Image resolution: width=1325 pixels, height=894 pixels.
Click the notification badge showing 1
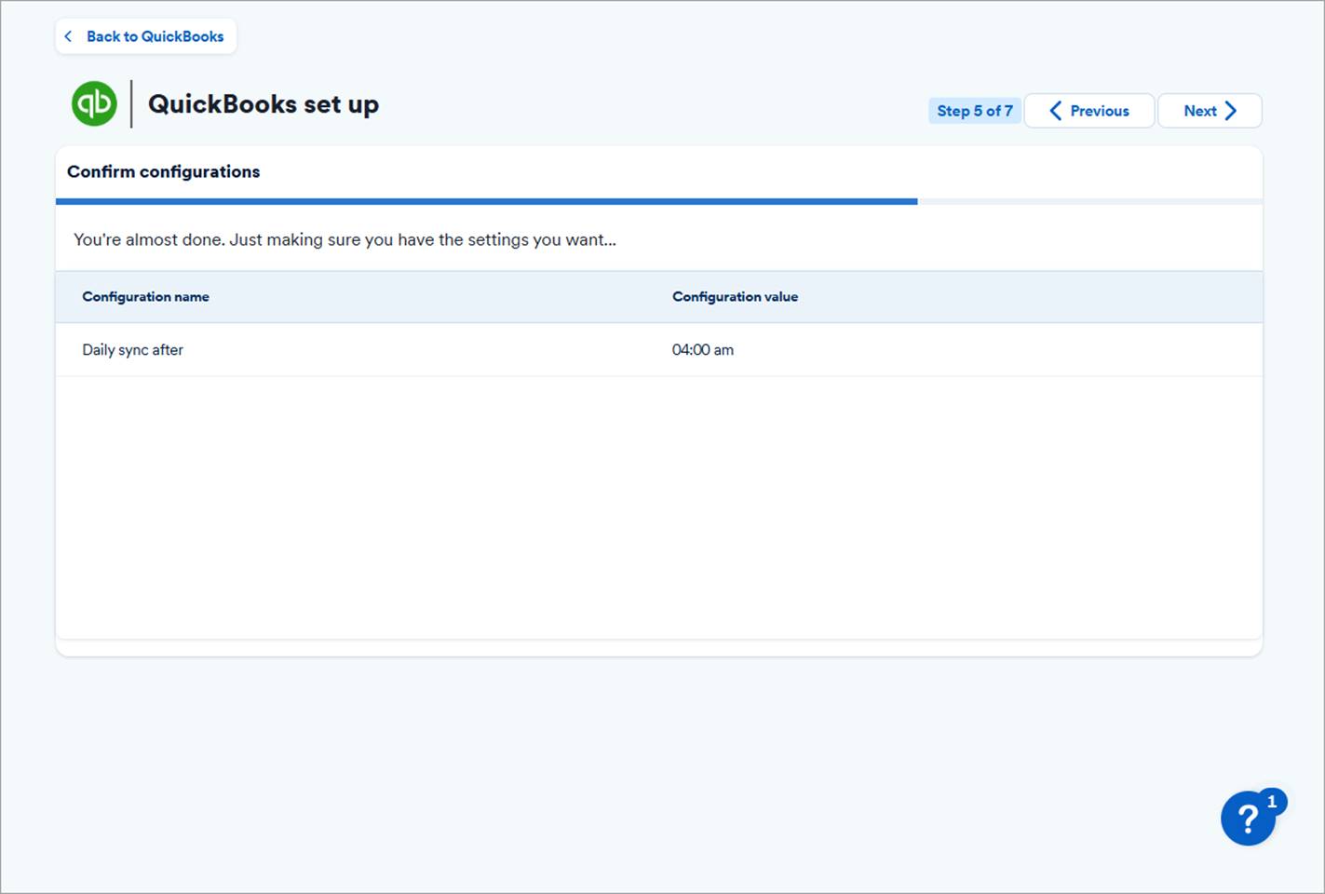[x=1272, y=801]
